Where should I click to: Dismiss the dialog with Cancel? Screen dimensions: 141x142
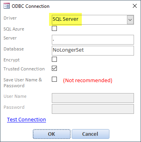90,134
